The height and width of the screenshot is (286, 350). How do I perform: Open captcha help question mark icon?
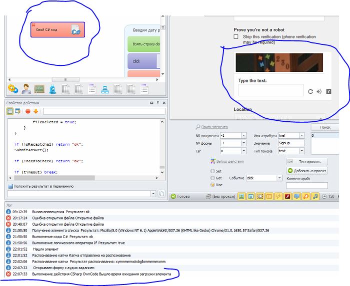click(x=328, y=91)
